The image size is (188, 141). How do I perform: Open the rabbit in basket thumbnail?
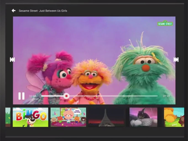[x=143, y=117]
